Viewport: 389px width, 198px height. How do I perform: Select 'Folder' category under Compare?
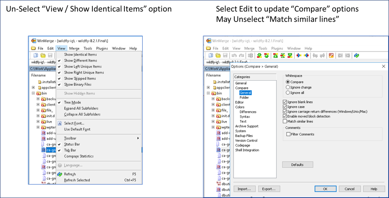244,98
